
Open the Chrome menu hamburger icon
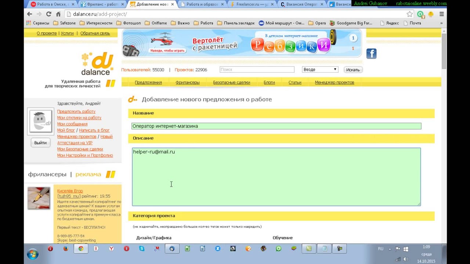[442, 14]
